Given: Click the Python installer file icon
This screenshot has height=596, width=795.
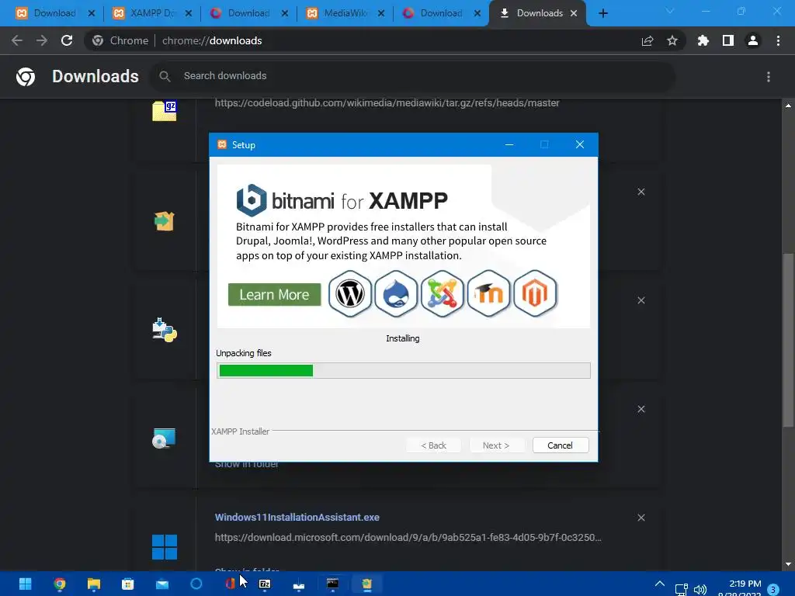Looking at the screenshot, I should coord(165,330).
